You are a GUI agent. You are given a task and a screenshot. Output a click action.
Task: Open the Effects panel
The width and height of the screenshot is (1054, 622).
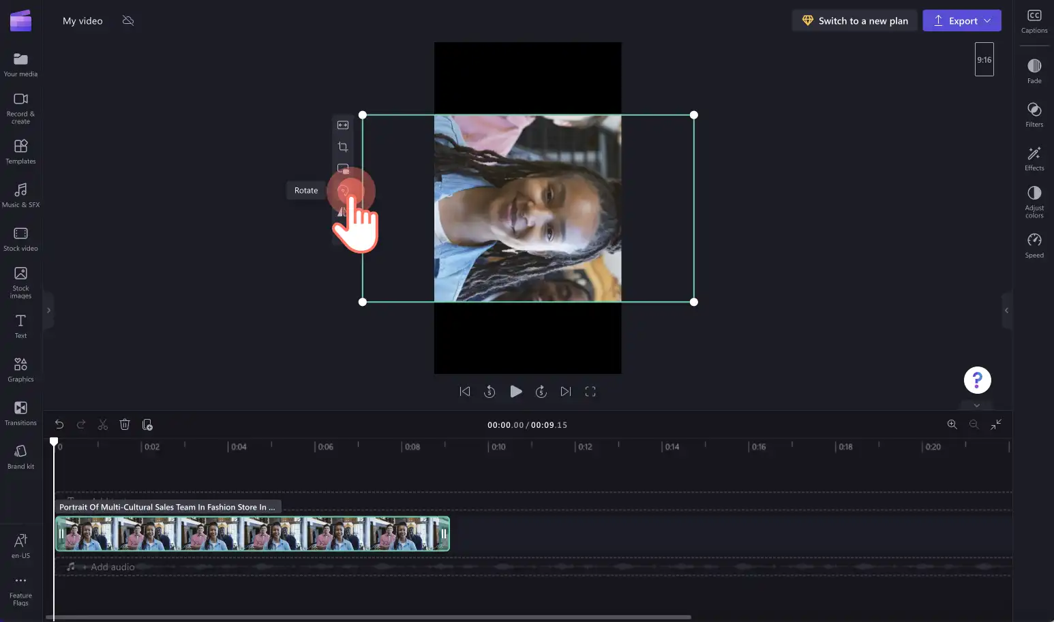1034,158
